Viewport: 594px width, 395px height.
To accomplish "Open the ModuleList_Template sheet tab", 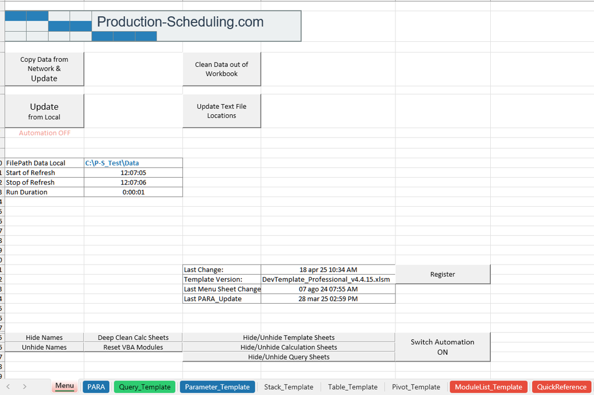I will click(x=488, y=387).
